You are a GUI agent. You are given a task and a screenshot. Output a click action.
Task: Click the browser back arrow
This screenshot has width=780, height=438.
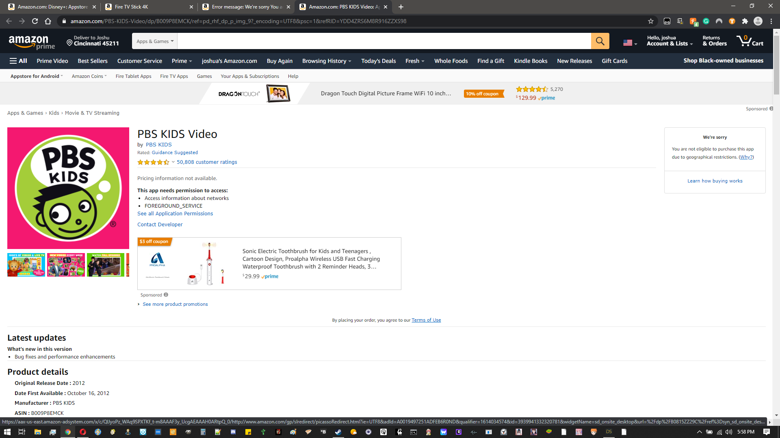point(9,21)
